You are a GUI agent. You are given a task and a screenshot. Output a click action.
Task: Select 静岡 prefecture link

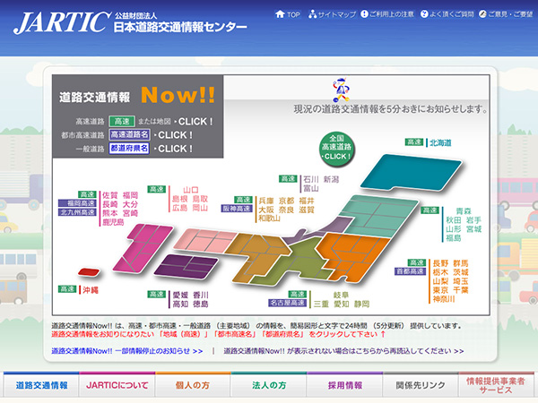[x=361, y=304]
